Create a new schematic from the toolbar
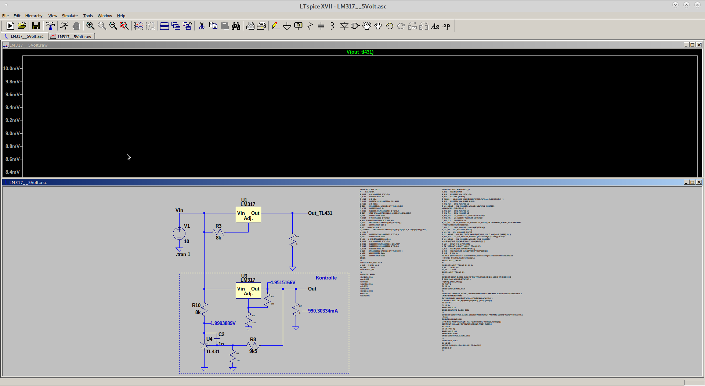The image size is (705, 386). click(x=10, y=26)
